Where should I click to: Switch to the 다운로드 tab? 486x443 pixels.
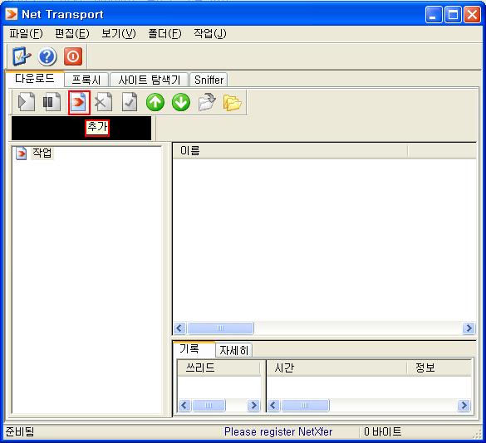click(35, 79)
